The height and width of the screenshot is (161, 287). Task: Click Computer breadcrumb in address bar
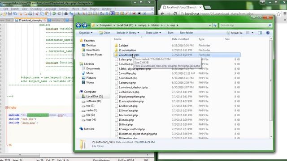[x=105, y=25]
